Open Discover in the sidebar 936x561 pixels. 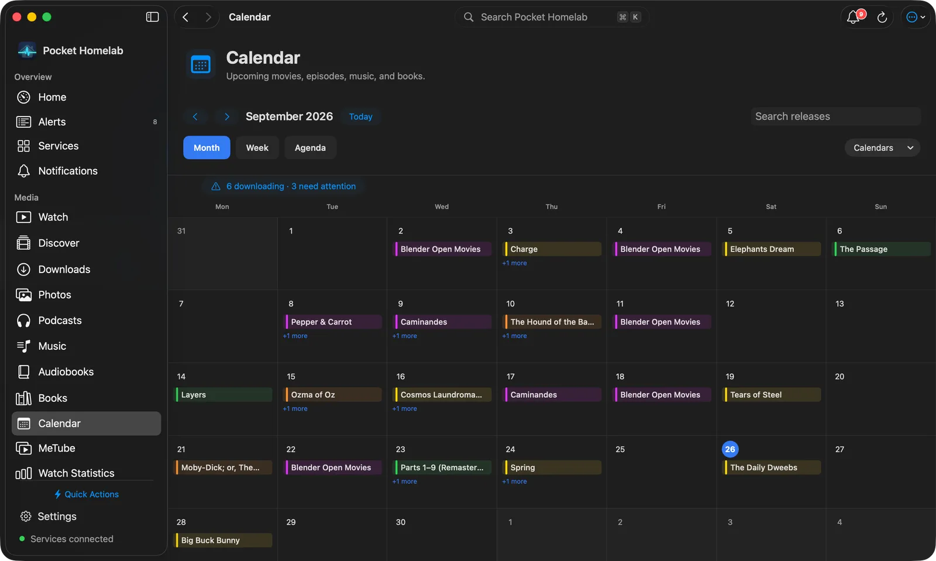(x=86, y=243)
